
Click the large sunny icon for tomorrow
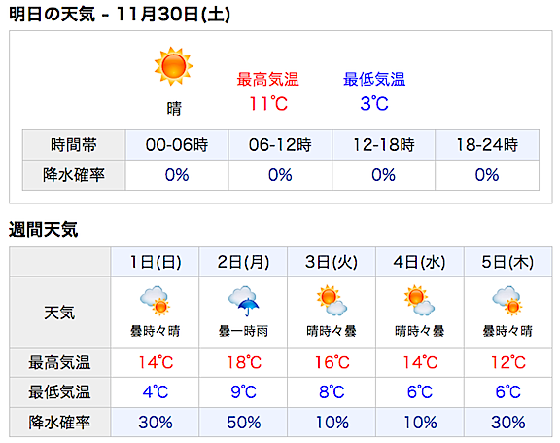pyautogui.click(x=174, y=66)
